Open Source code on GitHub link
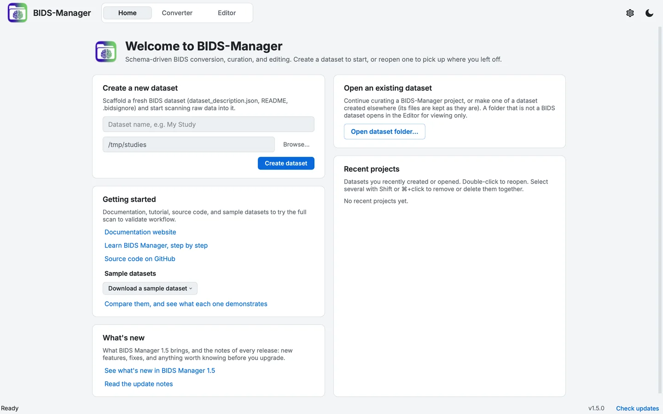 [140, 259]
